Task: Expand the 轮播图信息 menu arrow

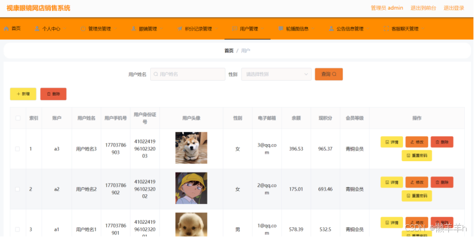Action: pos(312,28)
